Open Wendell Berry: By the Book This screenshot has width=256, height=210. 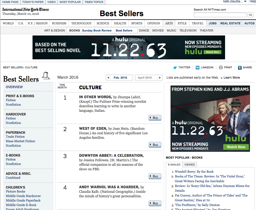194,172
